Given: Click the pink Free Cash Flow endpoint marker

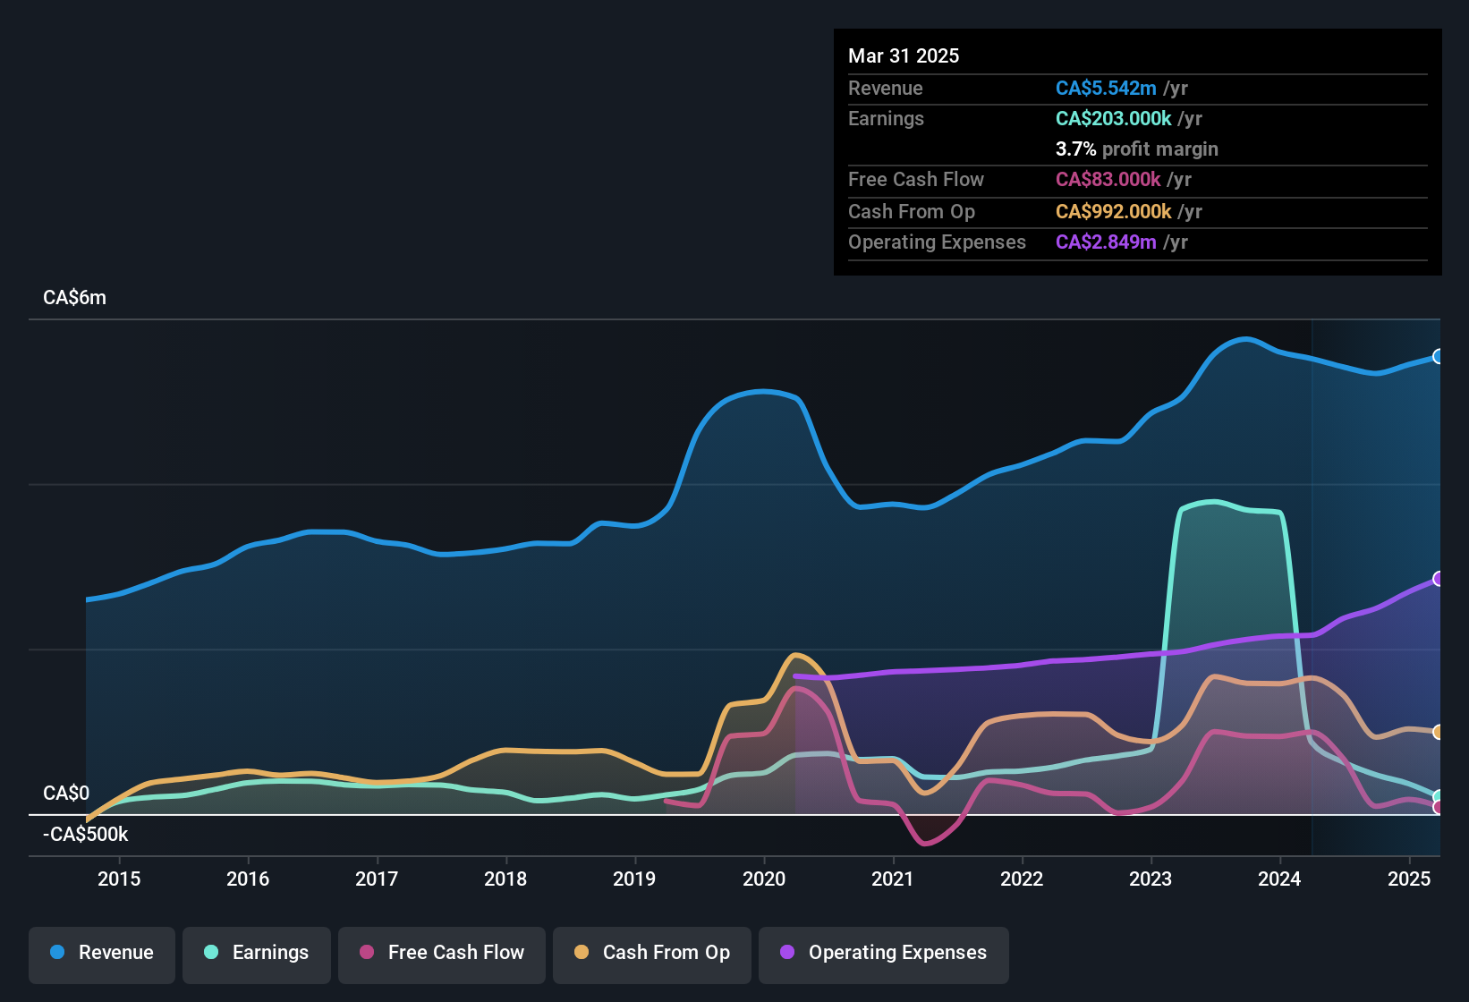Looking at the screenshot, I should pyautogui.click(x=1438, y=807).
